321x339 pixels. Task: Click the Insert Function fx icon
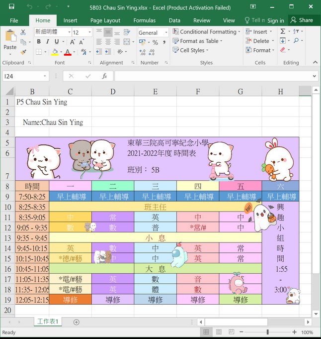click(104, 76)
